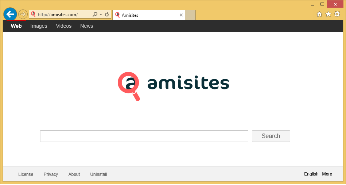Close the browser window

335,4
